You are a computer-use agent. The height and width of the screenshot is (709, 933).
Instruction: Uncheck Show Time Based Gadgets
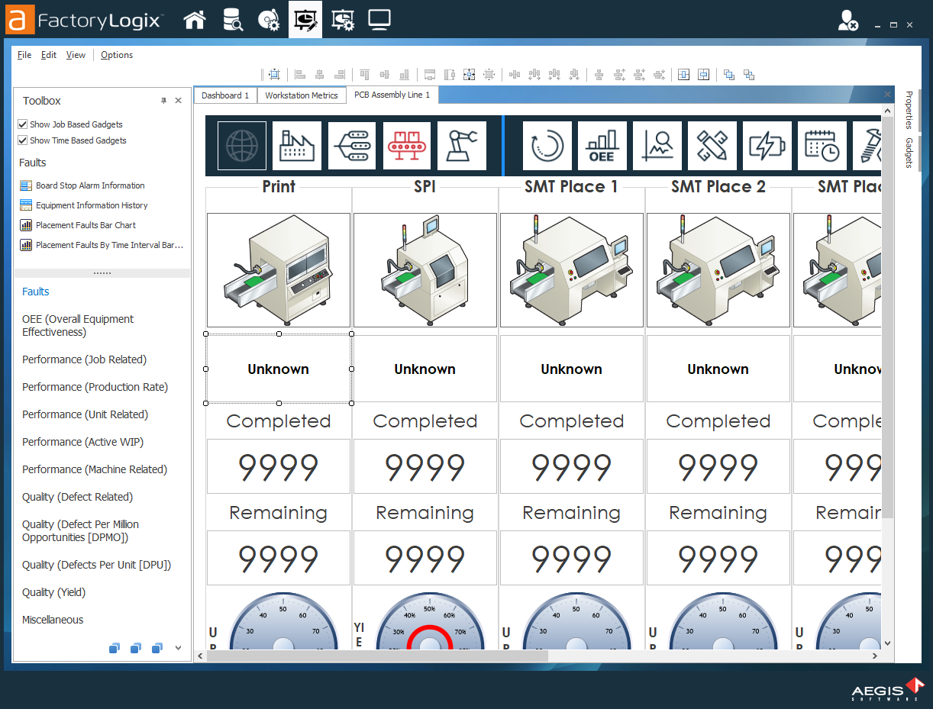22,140
